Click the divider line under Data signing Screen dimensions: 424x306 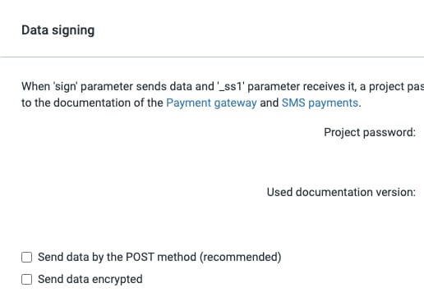(212, 57)
